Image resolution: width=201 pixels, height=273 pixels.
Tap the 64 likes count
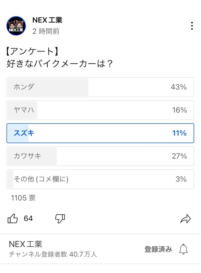point(28,218)
